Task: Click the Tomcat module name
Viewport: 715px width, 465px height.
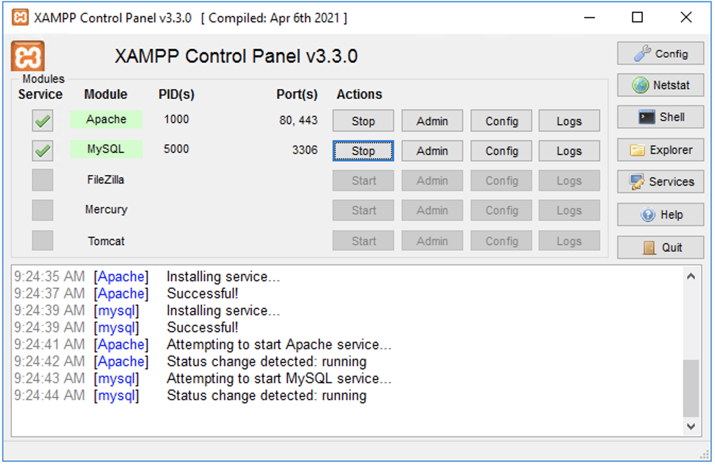Action: [106, 241]
